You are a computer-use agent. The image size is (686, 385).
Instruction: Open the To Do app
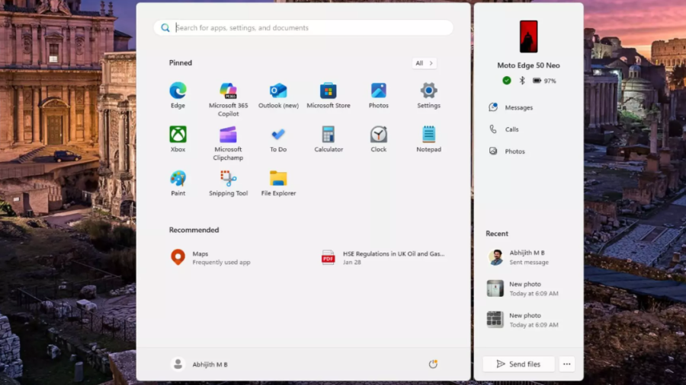point(278,138)
